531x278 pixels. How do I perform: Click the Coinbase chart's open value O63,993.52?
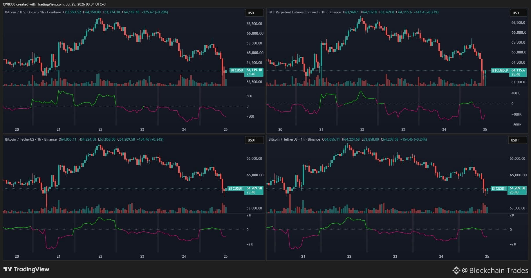point(72,12)
